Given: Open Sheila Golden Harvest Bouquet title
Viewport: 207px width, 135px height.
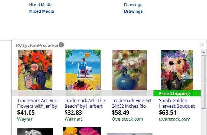Looking at the screenshot, I should coord(177,103).
